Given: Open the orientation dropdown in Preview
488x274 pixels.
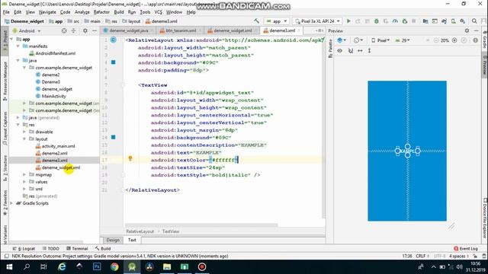Looking at the screenshot, I should tap(358, 40).
